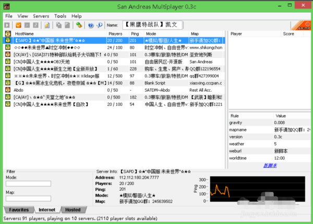Select the 时空冲刺 server with 24 / 100 players
This screenshot has height=224, width=313.
tap(114, 47)
